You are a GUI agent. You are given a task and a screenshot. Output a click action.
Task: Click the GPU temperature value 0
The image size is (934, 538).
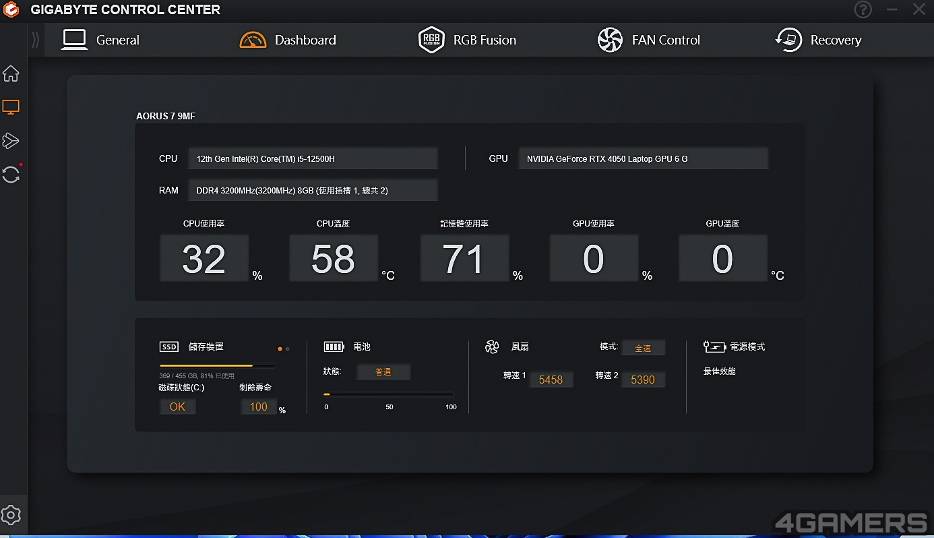pyautogui.click(x=722, y=258)
